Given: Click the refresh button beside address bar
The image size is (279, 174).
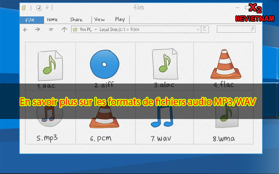Looking at the screenshot, I should (x=205, y=29).
